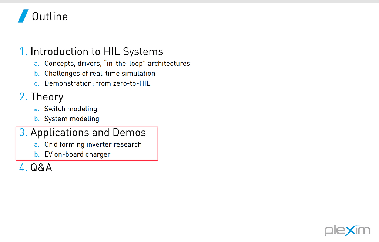Select the Switch modeling sub-item
Image resolution: width=379 pixels, height=242 pixels.
70,109
